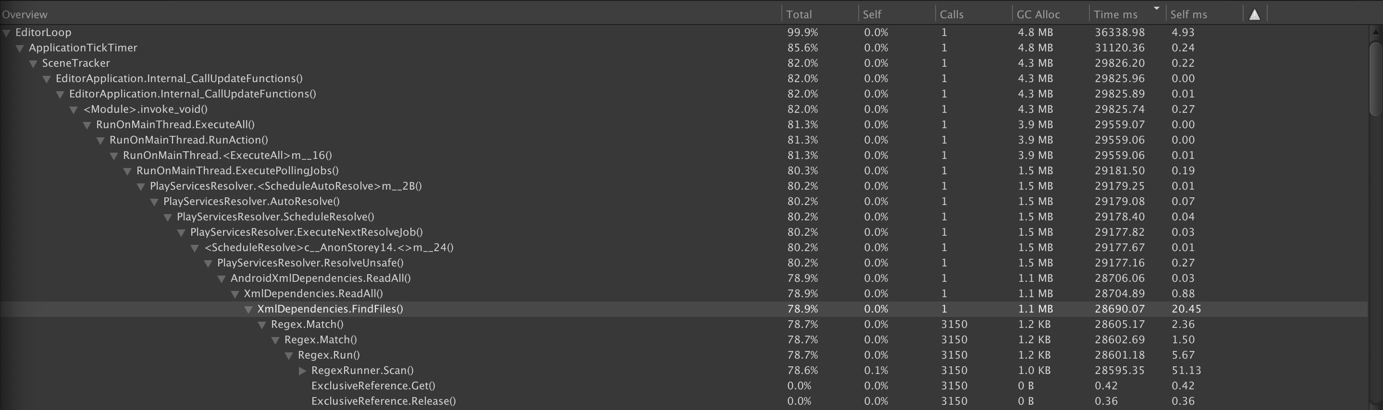The image size is (1383, 410).
Task: Click the sort arrow on Time ms column
Action: tap(1157, 8)
